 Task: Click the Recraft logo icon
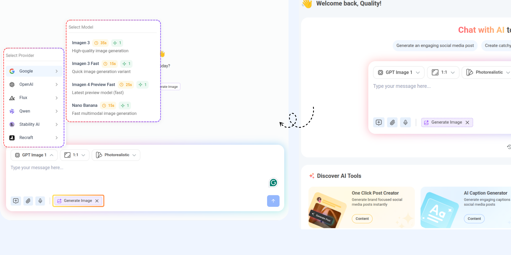(12, 138)
